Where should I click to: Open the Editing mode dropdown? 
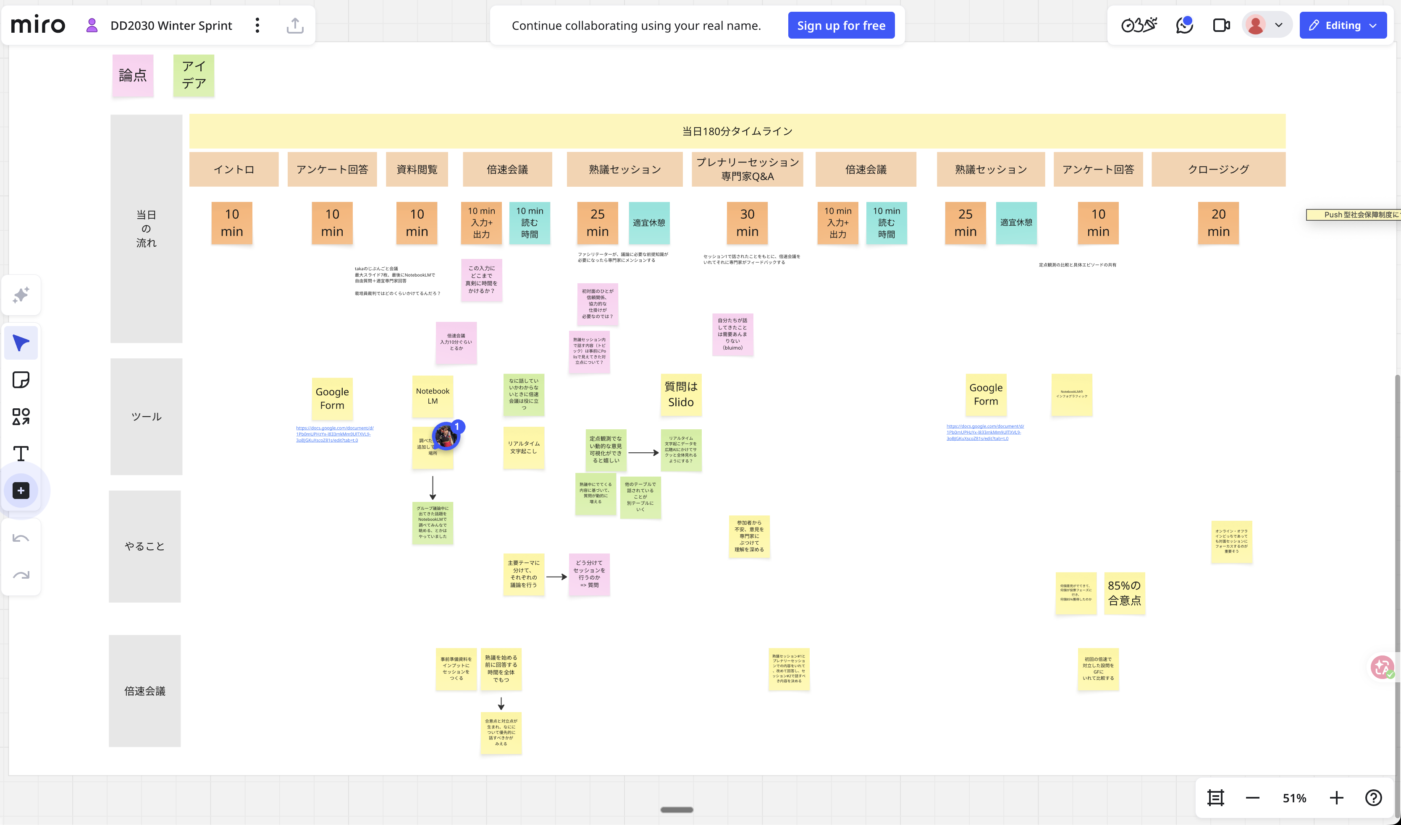pos(1343,25)
